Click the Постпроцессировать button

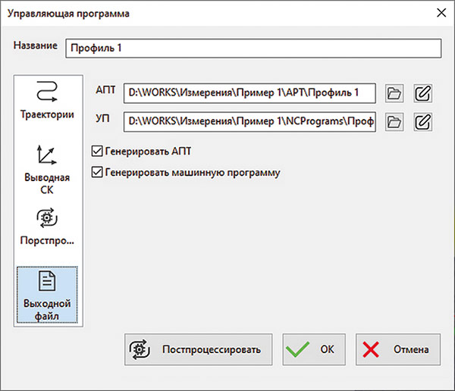(198, 349)
